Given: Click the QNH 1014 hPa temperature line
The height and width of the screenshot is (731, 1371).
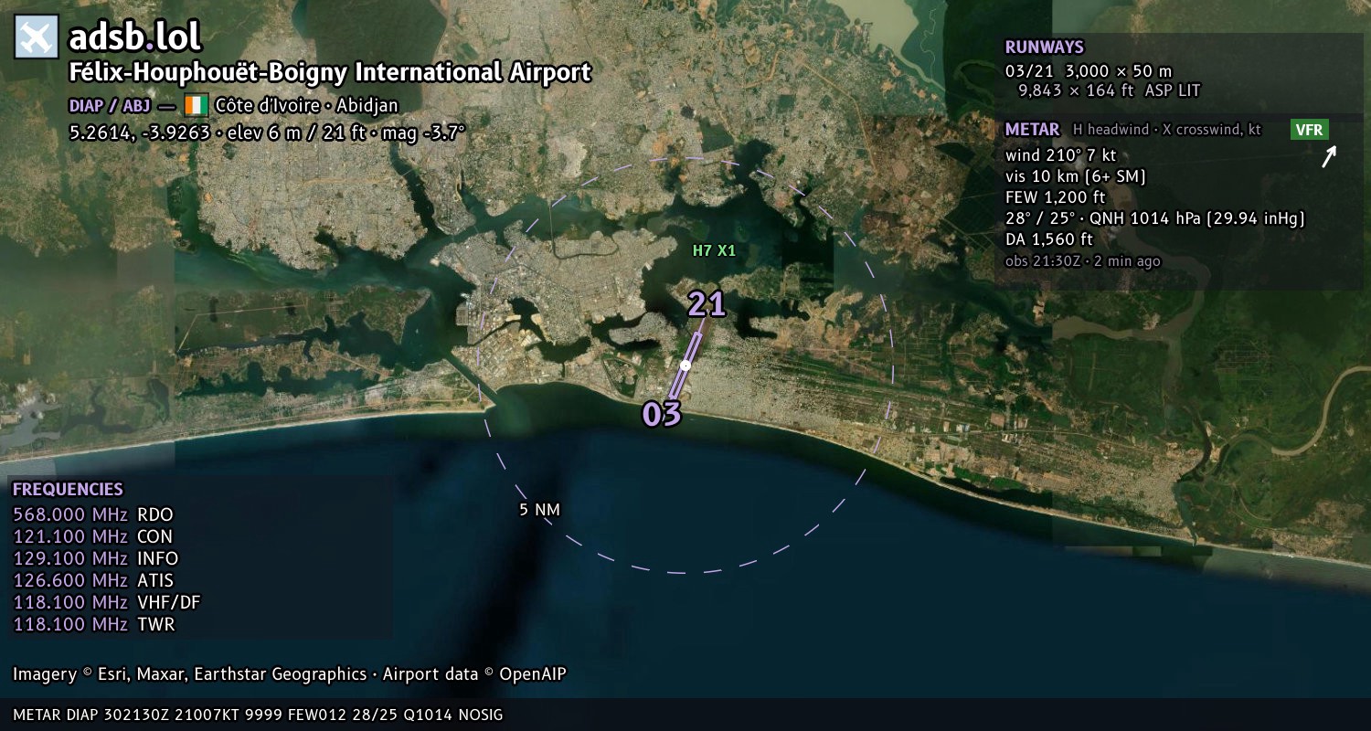Looking at the screenshot, I should pyautogui.click(x=1155, y=218).
